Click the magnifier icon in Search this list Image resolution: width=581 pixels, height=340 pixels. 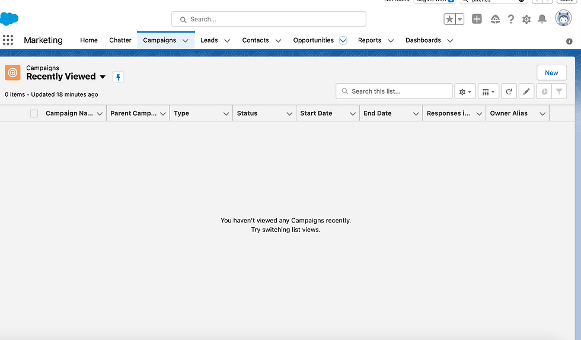coord(345,91)
